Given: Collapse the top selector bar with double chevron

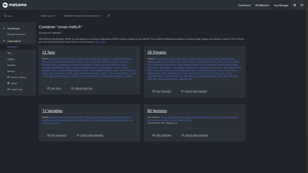Looking at the screenshot, I should (x=109, y=16).
